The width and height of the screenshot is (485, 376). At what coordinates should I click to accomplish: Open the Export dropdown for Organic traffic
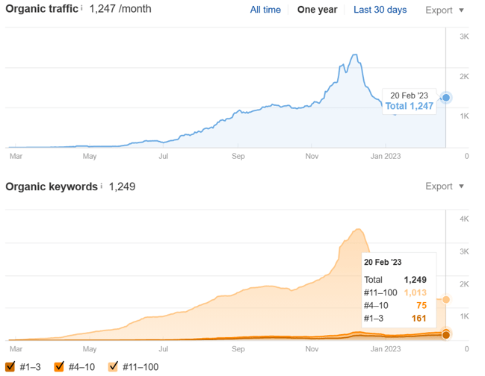pyautogui.click(x=444, y=10)
